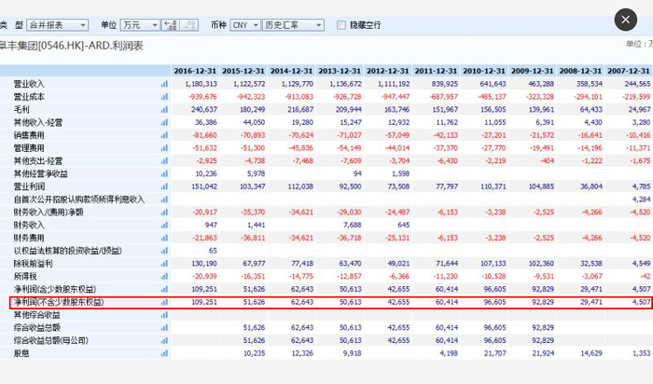Open chart icon for 营业利润 row

coord(164,186)
